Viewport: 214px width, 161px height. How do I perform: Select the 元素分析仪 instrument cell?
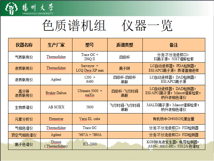(x=24, y=119)
